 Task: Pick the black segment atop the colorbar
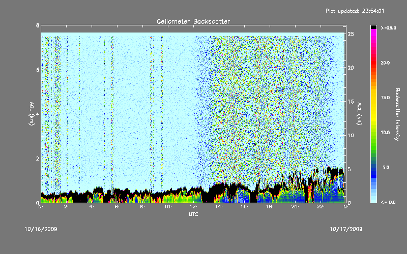click(373, 27)
